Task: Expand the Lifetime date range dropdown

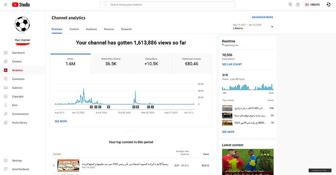Action: tap(253, 27)
